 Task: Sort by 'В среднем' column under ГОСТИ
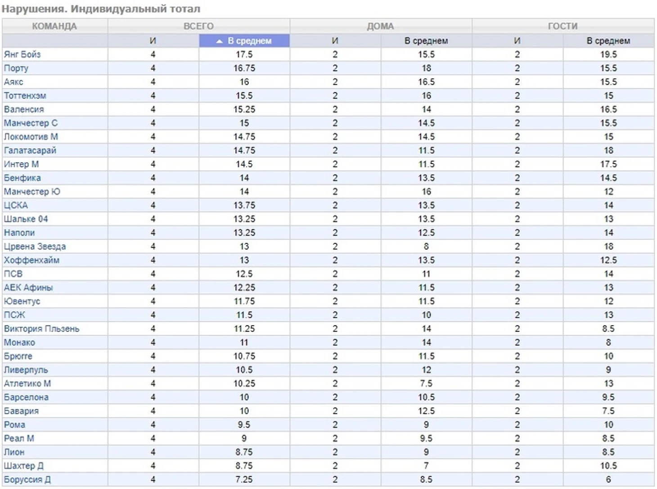click(x=608, y=41)
